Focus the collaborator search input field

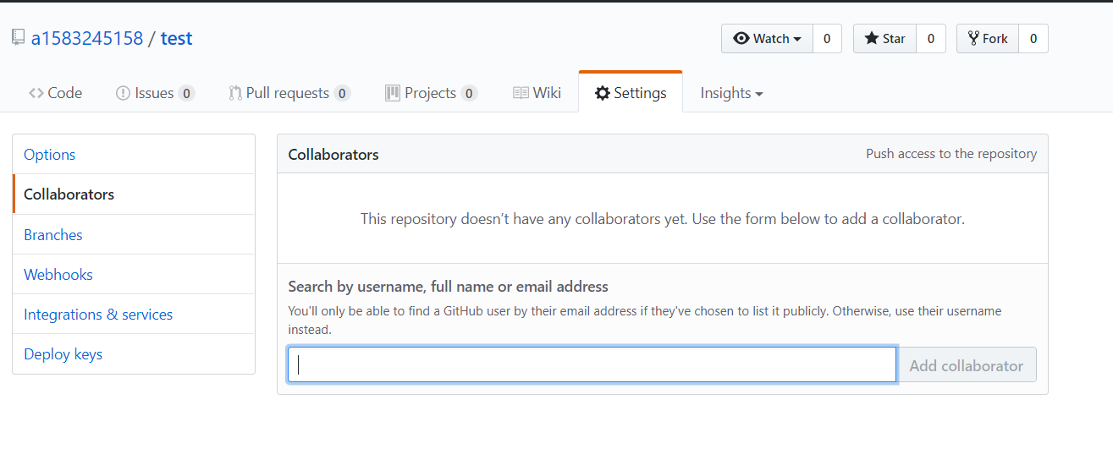pyautogui.click(x=592, y=365)
